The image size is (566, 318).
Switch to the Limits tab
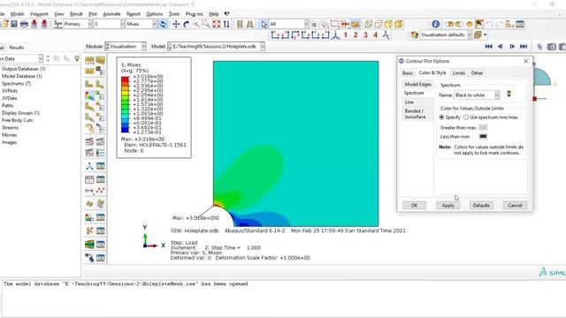pos(458,72)
